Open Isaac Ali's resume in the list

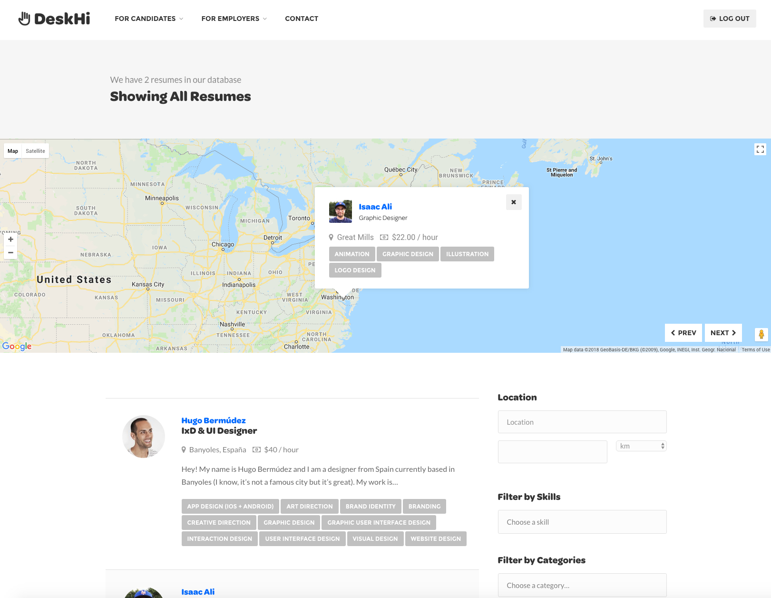[x=198, y=592]
